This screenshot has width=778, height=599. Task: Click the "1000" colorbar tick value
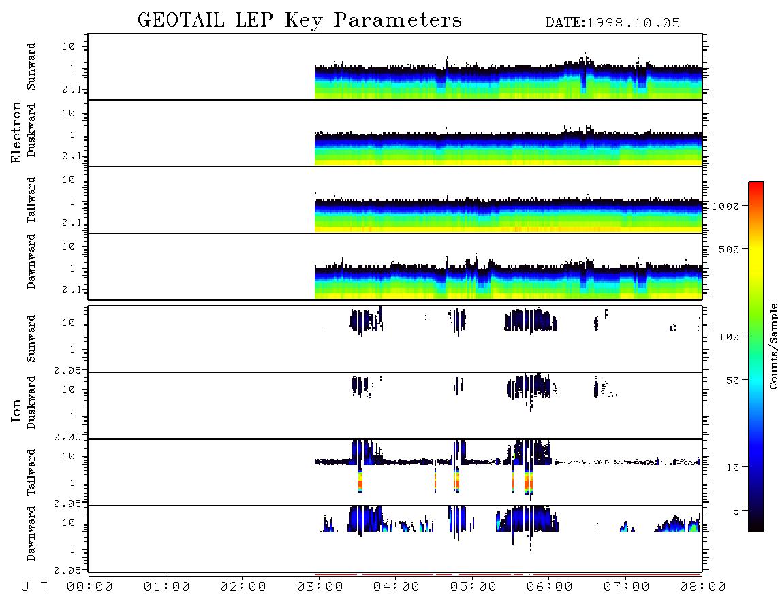pos(726,206)
